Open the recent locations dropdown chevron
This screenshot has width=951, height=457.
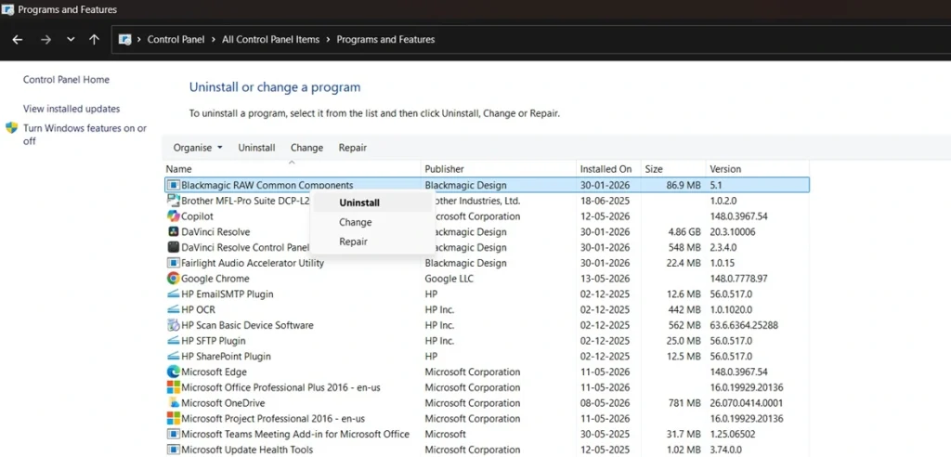71,39
